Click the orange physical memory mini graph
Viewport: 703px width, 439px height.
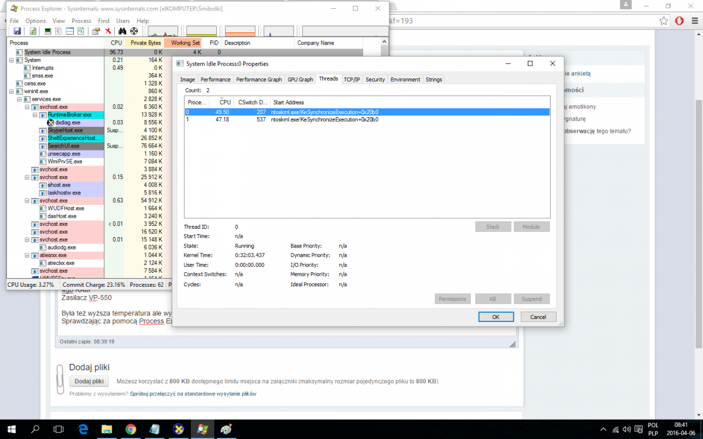point(240,31)
